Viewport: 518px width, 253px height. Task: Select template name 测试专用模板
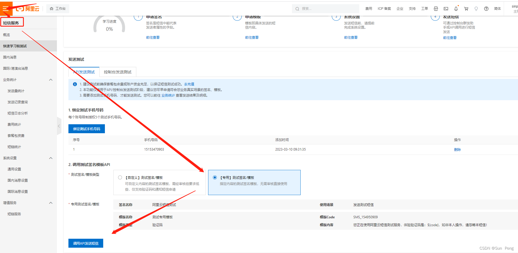162,217
